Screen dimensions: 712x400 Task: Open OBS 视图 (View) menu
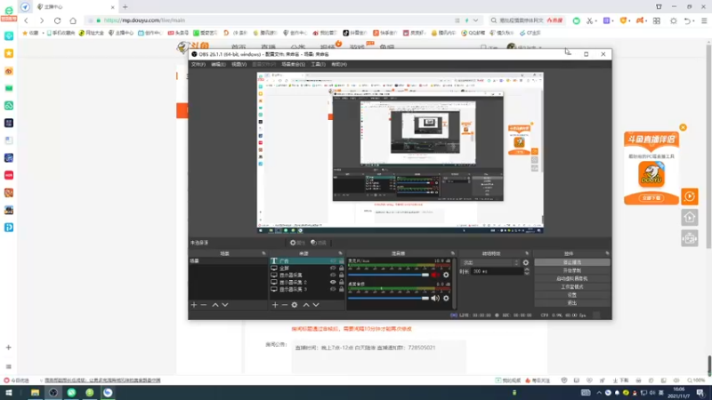[x=239, y=64]
